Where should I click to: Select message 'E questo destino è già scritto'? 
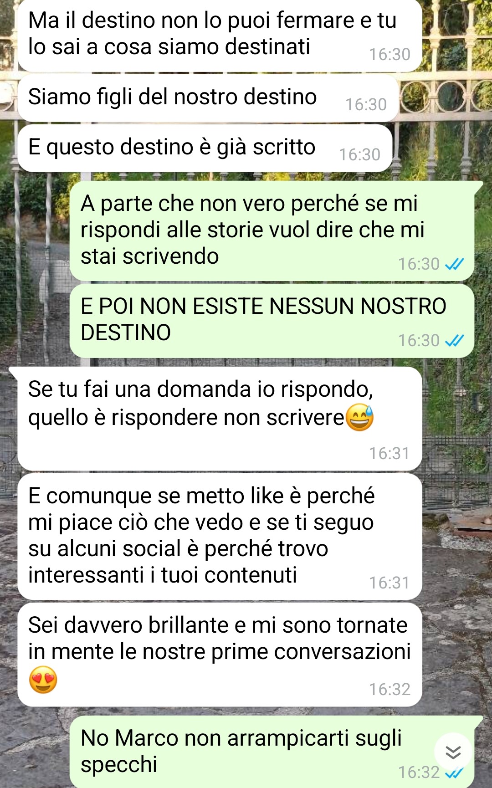[205, 148]
